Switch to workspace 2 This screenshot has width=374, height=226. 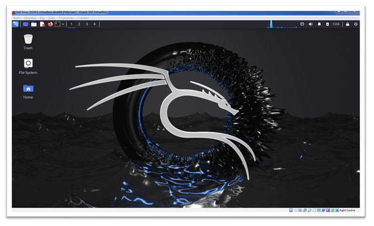(x=79, y=24)
